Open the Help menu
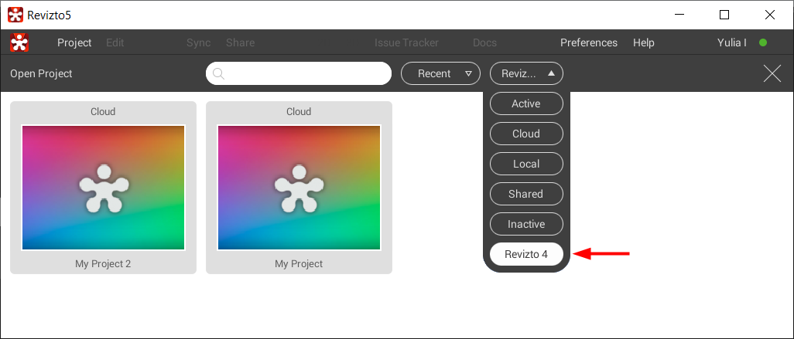This screenshot has height=339, width=794. pos(643,42)
